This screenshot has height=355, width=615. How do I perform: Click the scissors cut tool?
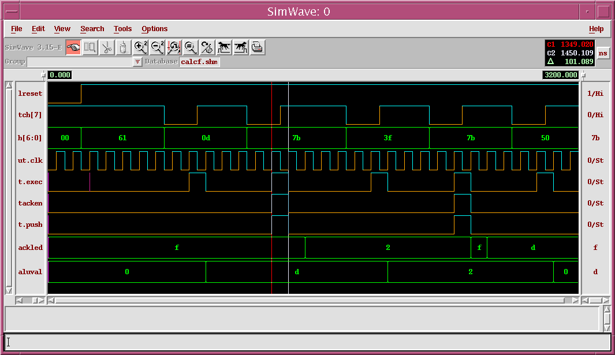pos(106,48)
